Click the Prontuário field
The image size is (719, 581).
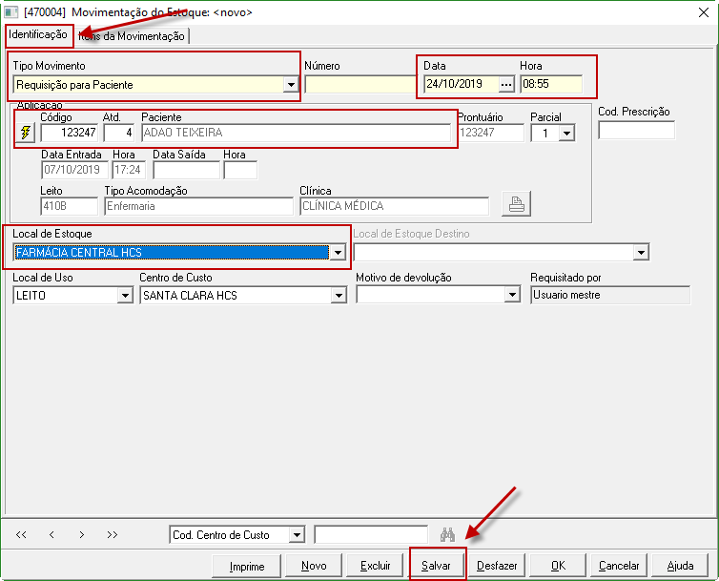[x=491, y=133]
